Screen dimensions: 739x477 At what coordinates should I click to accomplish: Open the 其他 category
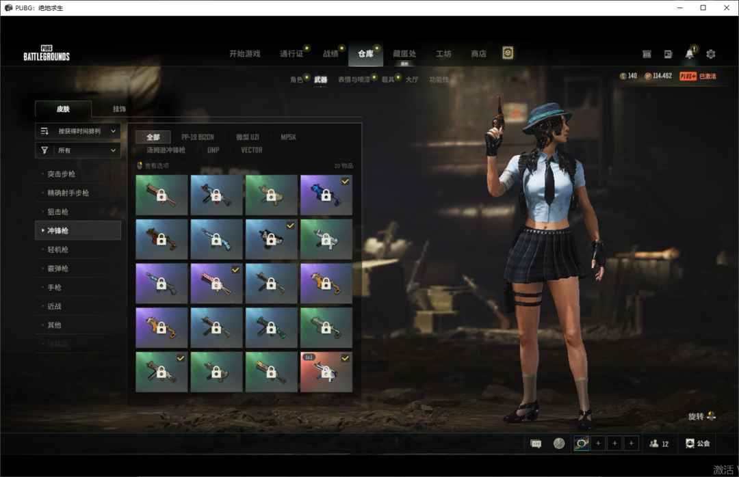78,325
